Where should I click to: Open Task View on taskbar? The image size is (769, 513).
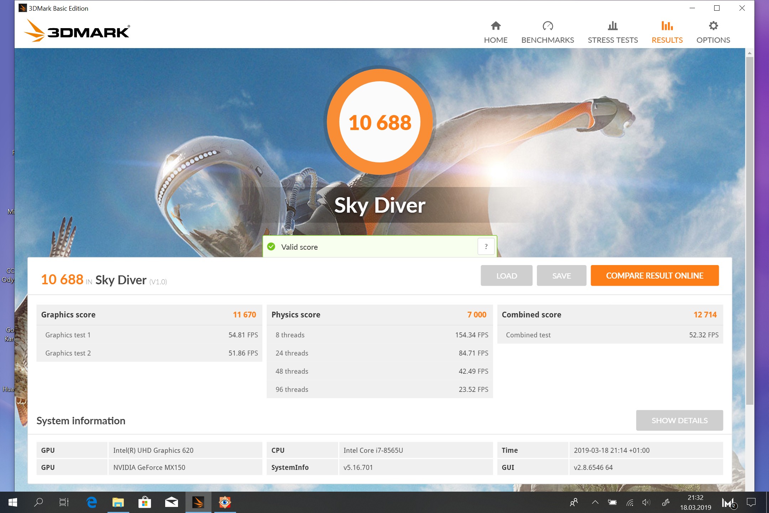64,502
